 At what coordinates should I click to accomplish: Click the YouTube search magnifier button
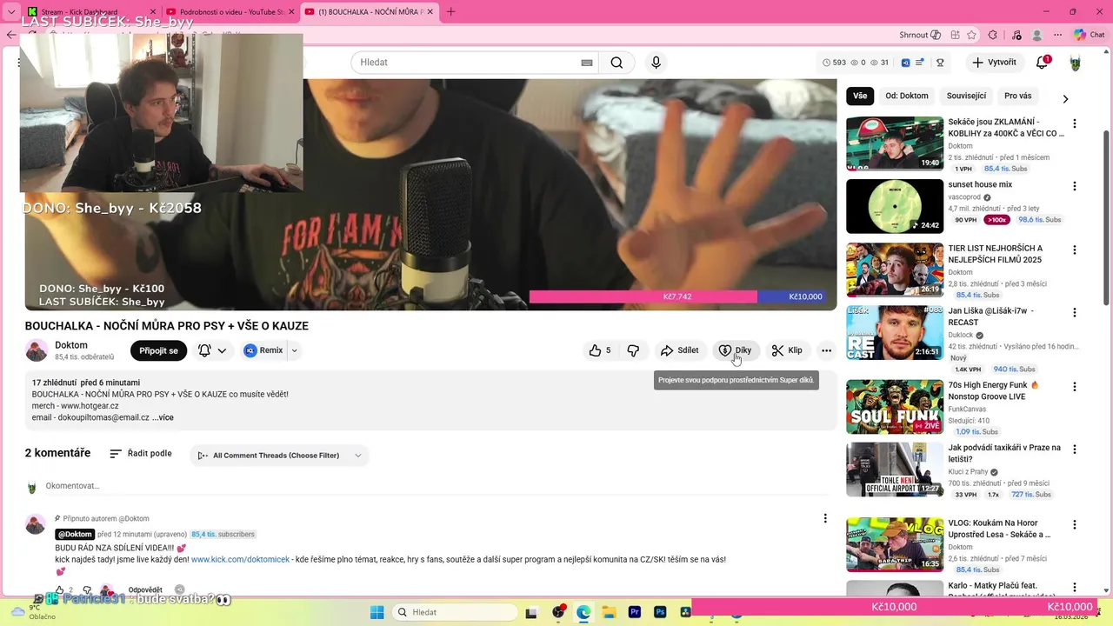(616, 63)
